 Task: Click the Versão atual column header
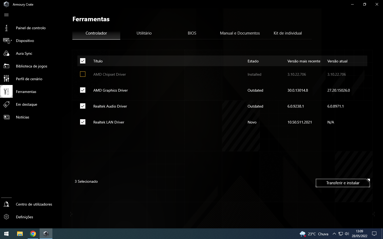pyautogui.click(x=338, y=61)
